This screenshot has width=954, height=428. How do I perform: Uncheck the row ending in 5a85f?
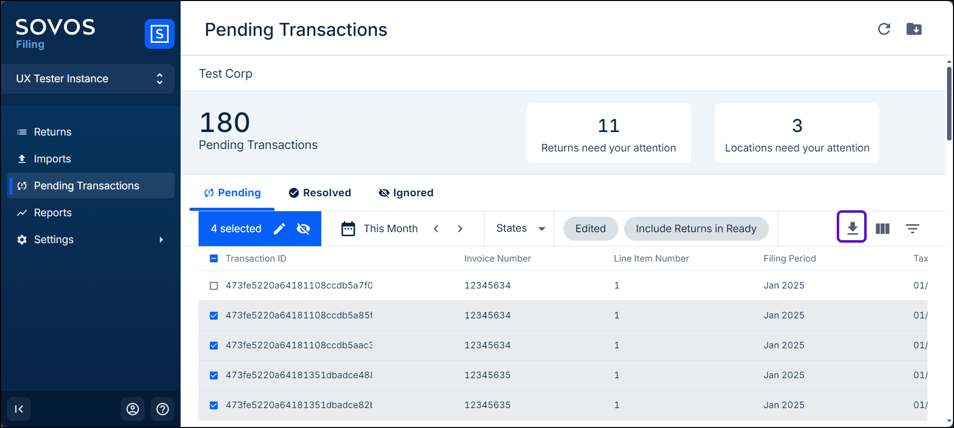pos(214,316)
